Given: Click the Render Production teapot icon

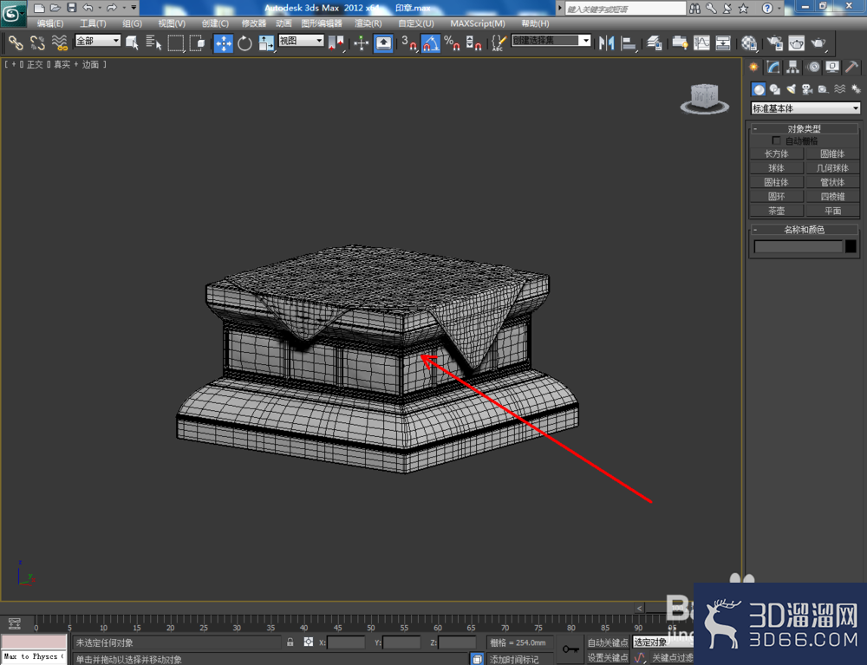Looking at the screenshot, I should point(819,43).
